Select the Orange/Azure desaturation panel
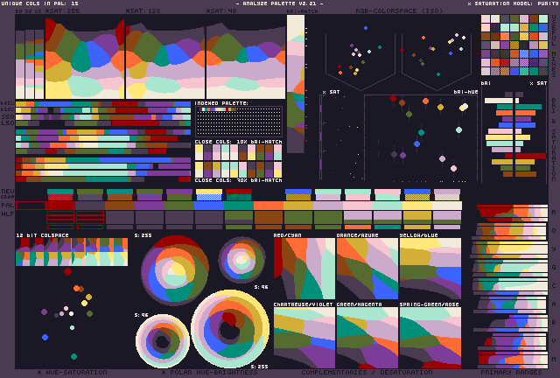 coord(367,269)
